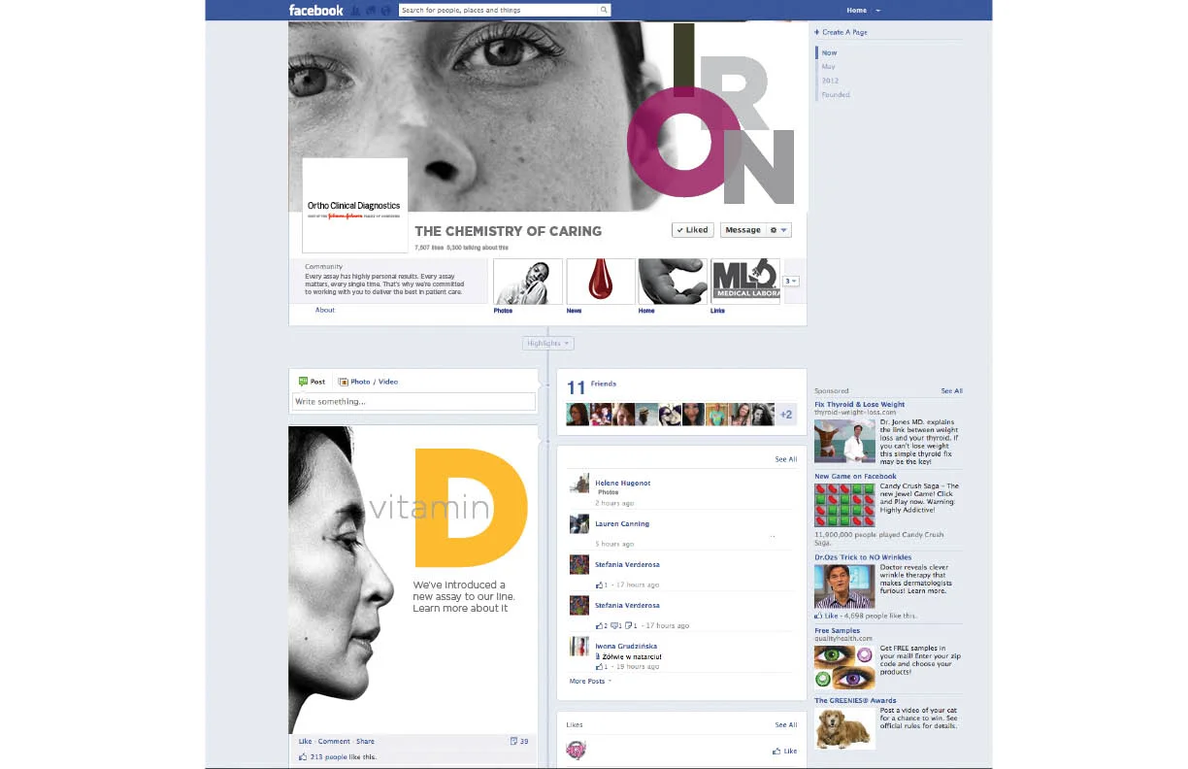
Task: Click the 7,607 likes count text
Action: pyautogui.click(x=429, y=248)
